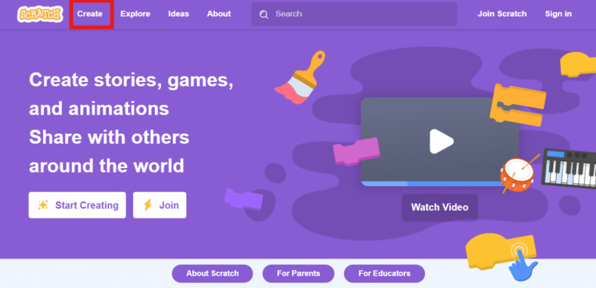
Task: Click the blue pointing hand icon
Action: point(522,265)
